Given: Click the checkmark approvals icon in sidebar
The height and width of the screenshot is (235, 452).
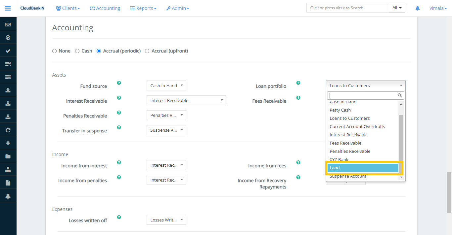Looking at the screenshot, I should pyautogui.click(x=8, y=50).
